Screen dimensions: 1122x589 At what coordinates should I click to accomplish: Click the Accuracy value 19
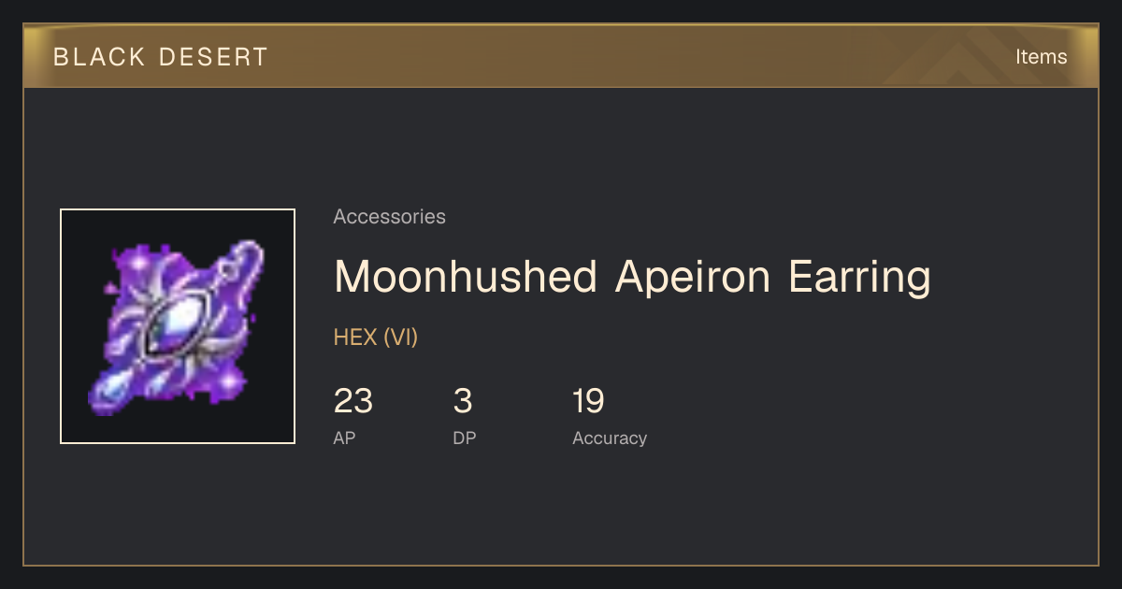click(x=589, y=401)
